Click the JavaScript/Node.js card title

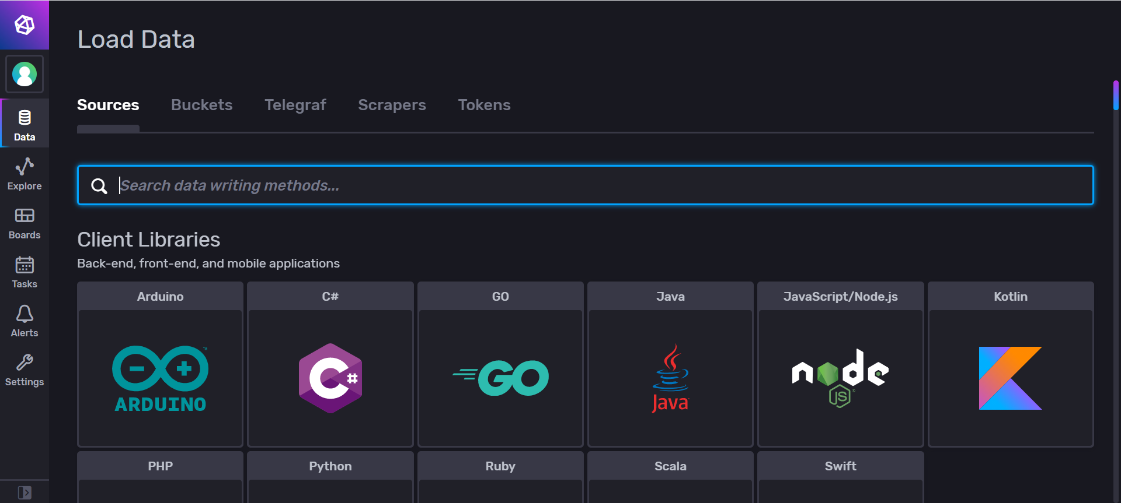(841, 297)
